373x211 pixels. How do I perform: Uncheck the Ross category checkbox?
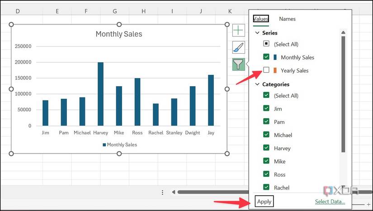(x=266, y=174)
